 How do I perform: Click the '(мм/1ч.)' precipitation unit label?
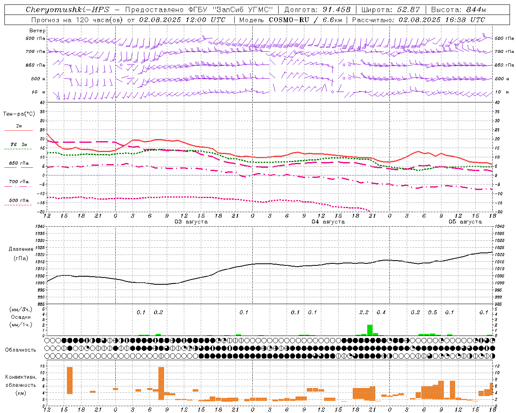(x=21, y=325)
